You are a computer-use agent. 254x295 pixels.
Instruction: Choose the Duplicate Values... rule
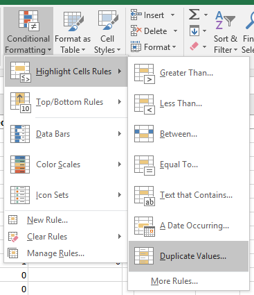(x=188, y=256)
